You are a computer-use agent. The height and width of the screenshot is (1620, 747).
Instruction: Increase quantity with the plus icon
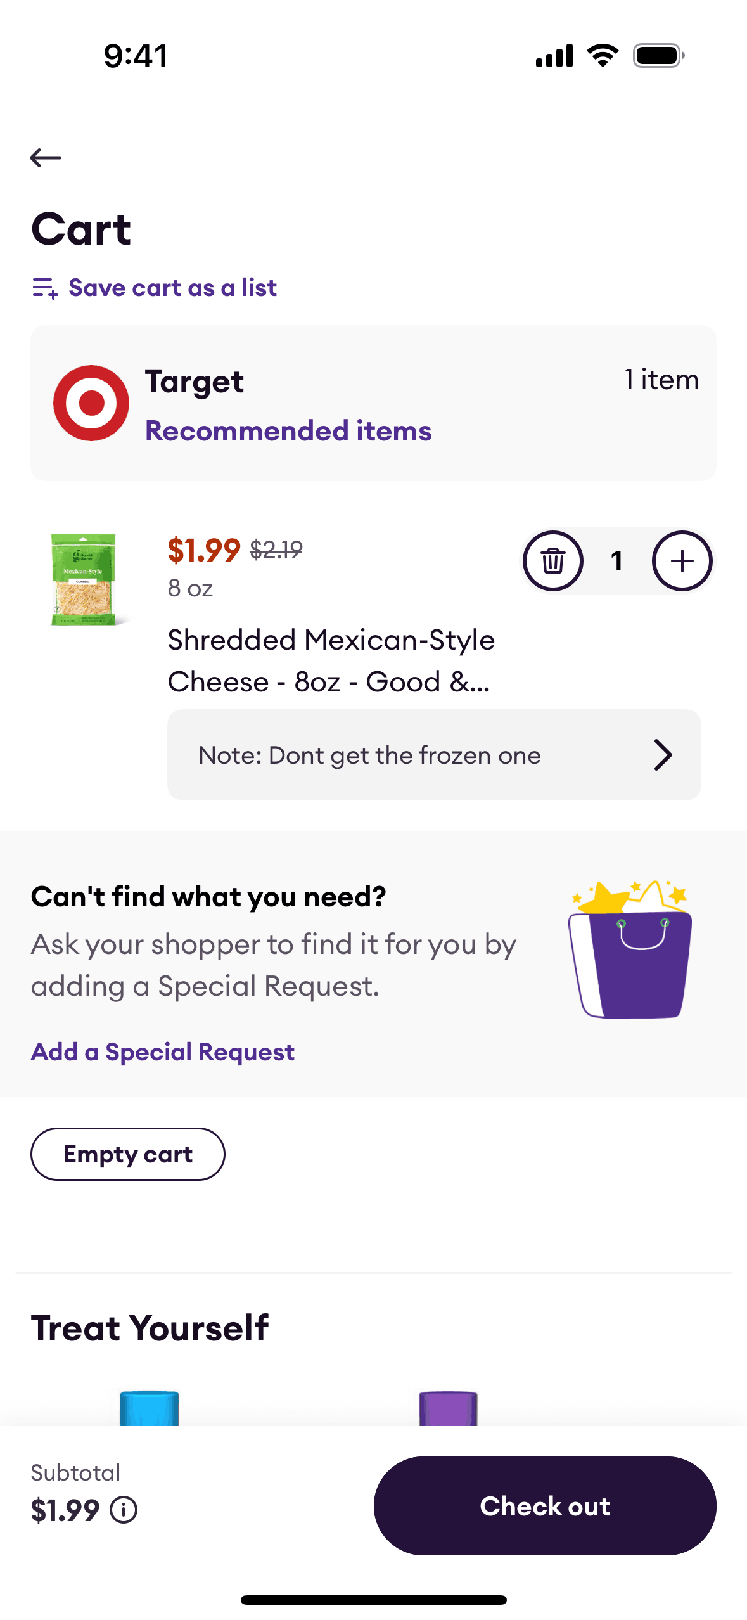click(x=682, y=561)
